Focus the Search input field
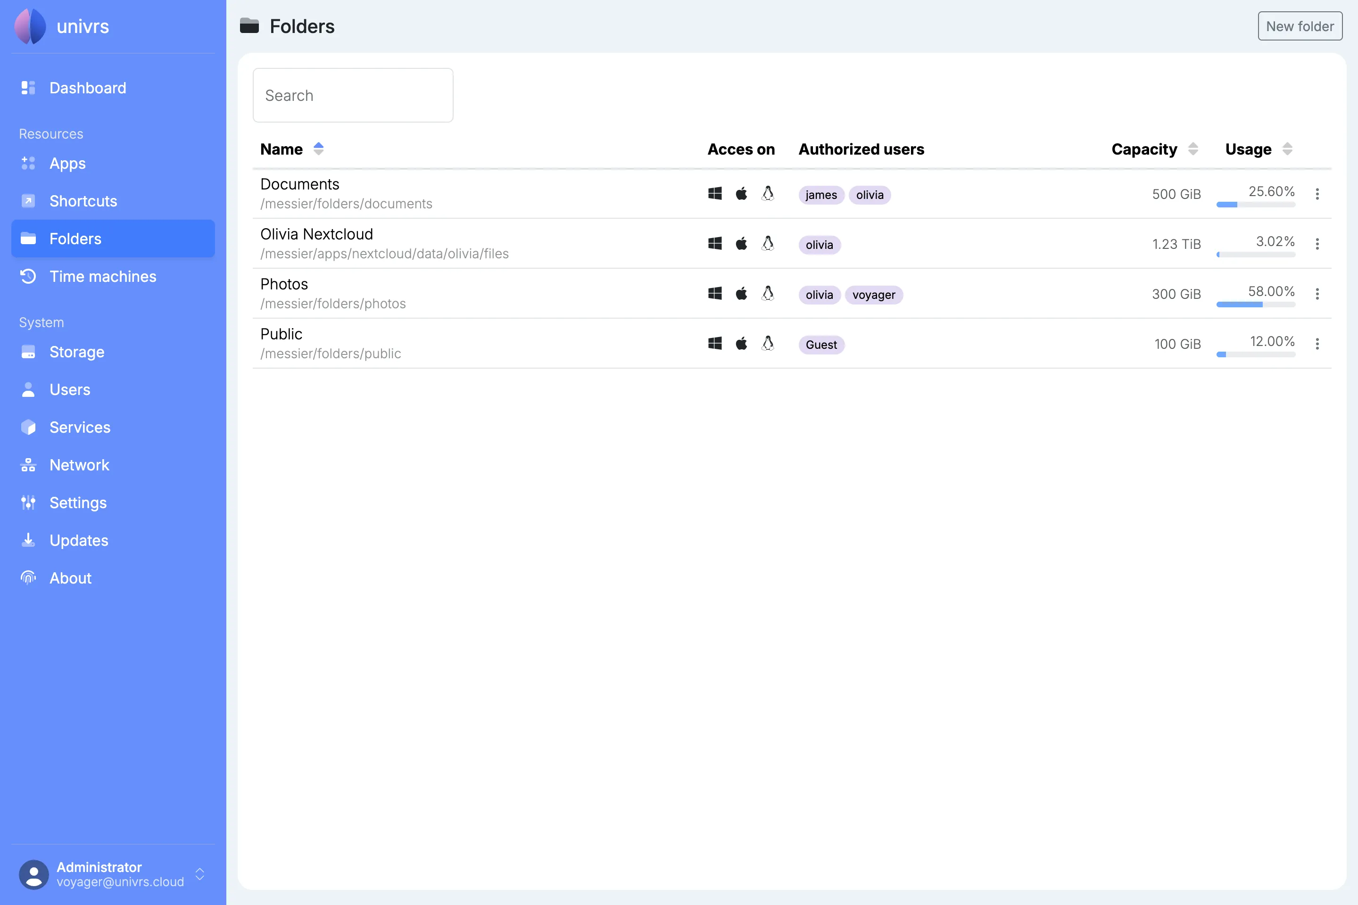This screenshot has width=1358, height=905. pyautogui.click(x=353, y=95)
